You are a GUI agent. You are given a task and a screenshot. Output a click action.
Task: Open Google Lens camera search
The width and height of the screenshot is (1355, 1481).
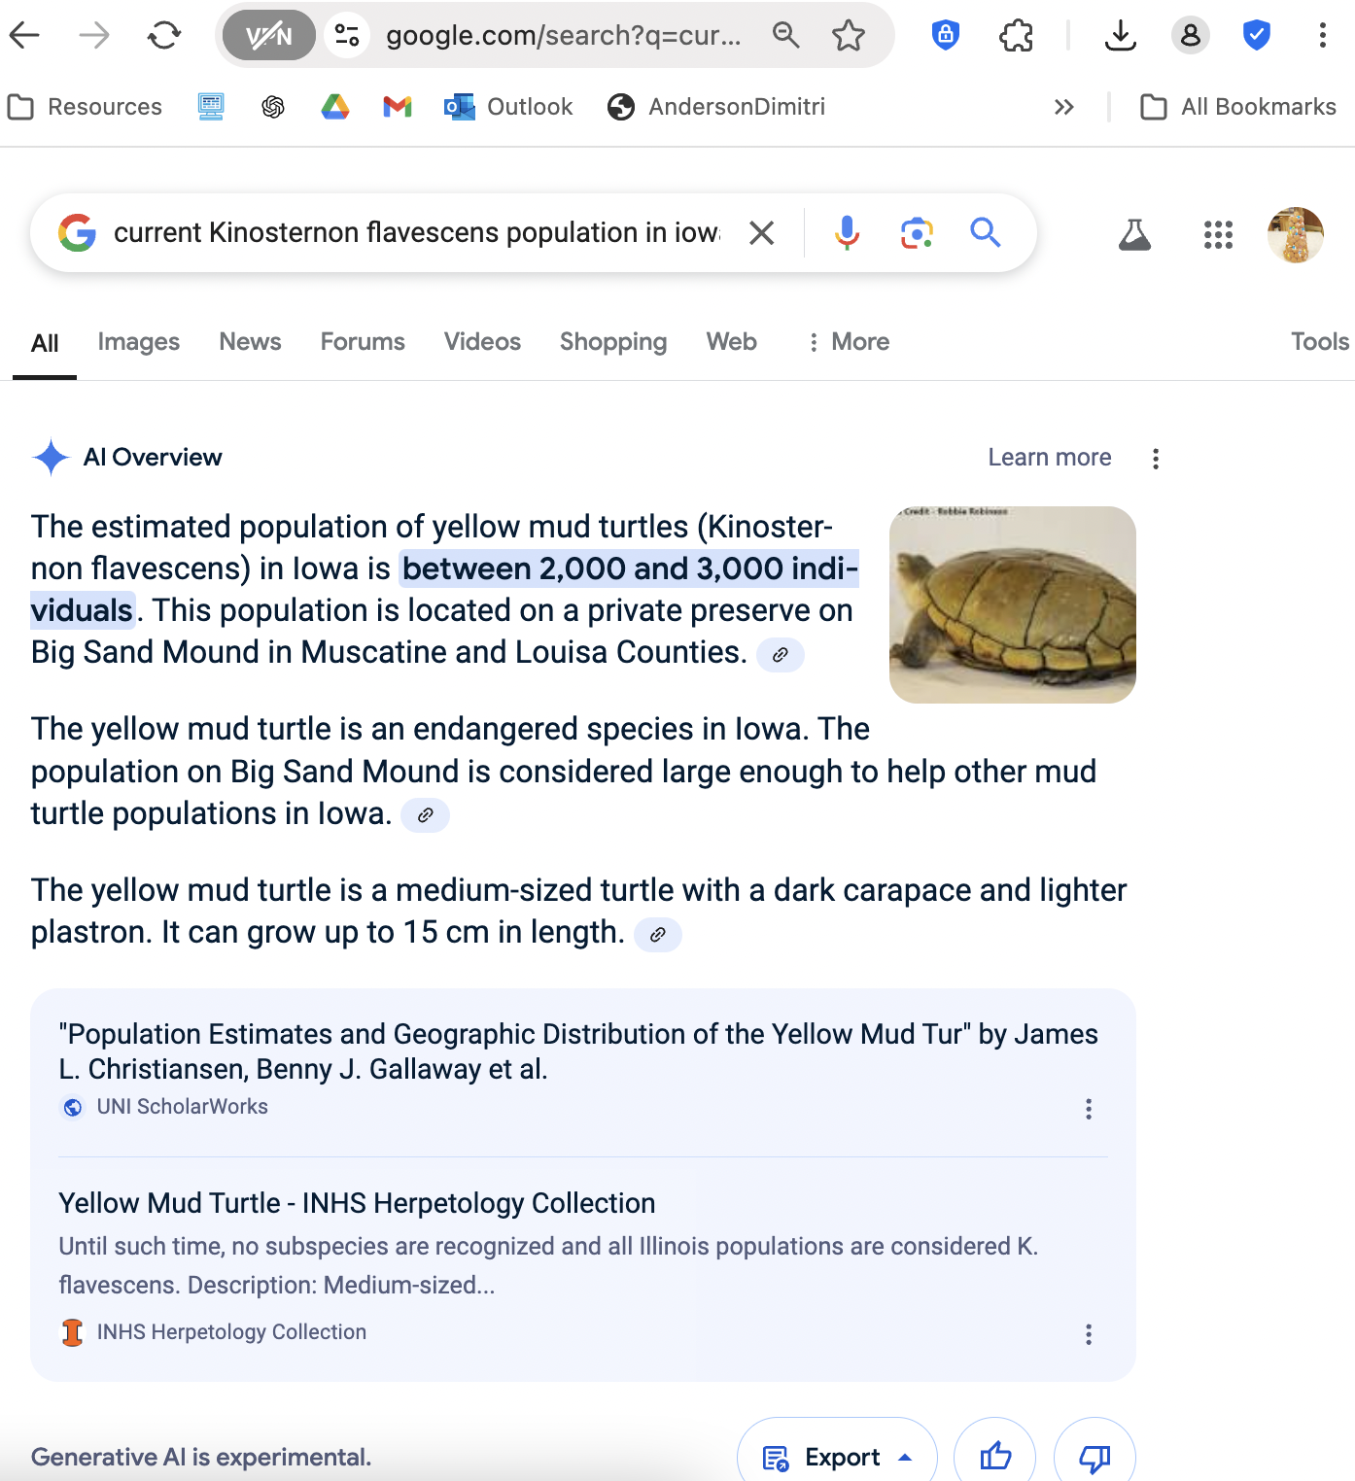tap(916, 233)
